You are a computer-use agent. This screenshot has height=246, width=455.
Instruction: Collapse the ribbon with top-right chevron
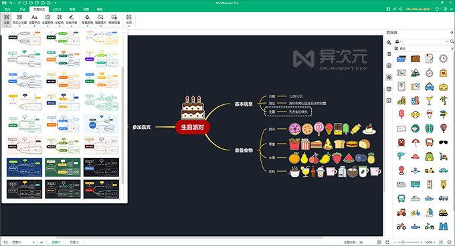pyautogui.click(x=451, y=9)
